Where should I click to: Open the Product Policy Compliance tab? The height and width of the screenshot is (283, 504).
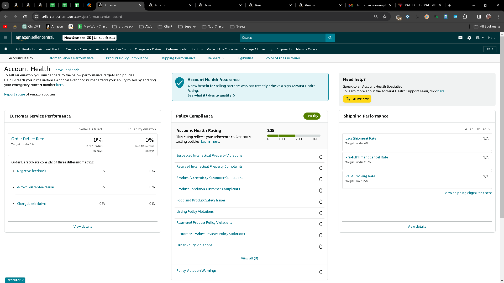tap(127, 58)
